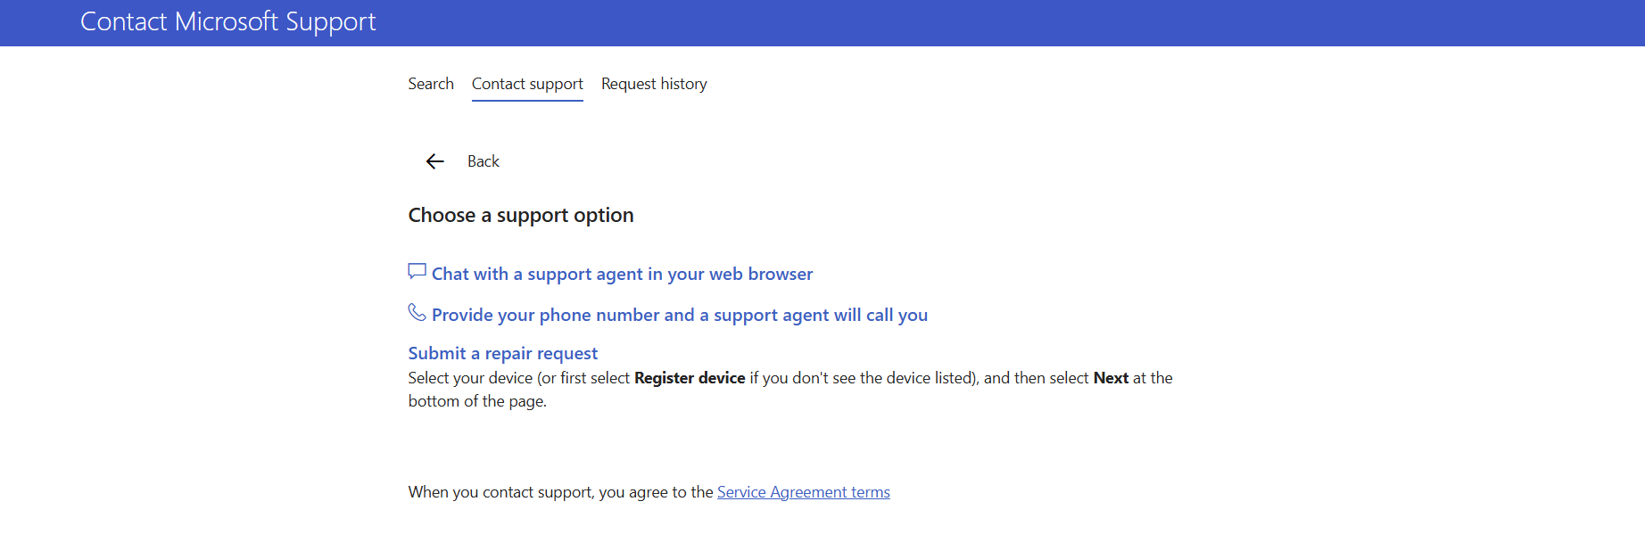The width and height of the screenshot is (1645, 559).
Task: Click the 'bottom of the page.' text line
Action: point(477,401)
